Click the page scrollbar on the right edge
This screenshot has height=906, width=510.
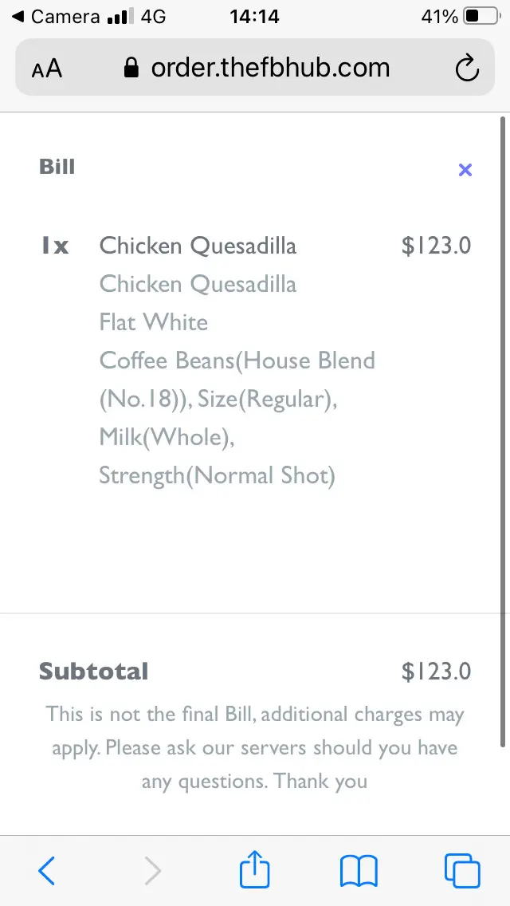click(503, 431)
